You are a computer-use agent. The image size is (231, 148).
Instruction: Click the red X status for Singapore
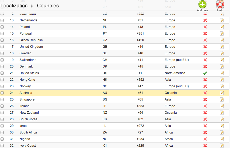(205, 99)
